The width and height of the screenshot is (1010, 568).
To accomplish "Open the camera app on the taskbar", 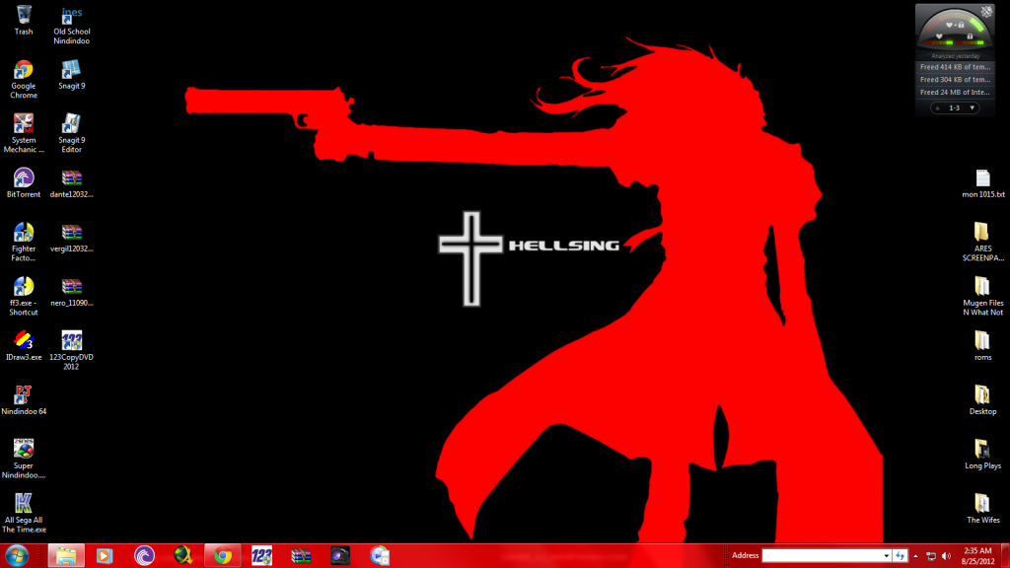I will [x=340, y=555].
